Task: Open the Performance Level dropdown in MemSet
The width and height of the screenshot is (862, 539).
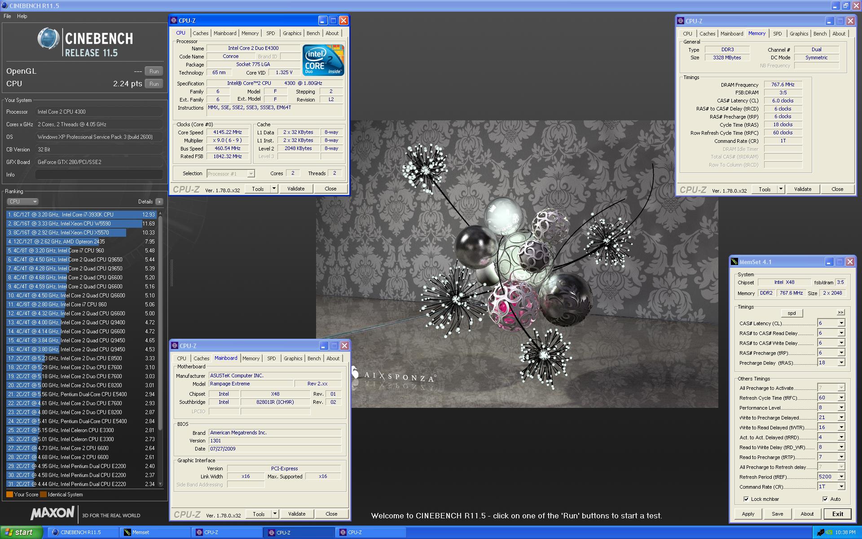Action: coord(841,407)
